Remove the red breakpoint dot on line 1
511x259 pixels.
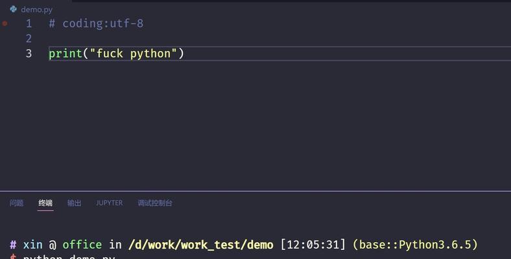5,23
